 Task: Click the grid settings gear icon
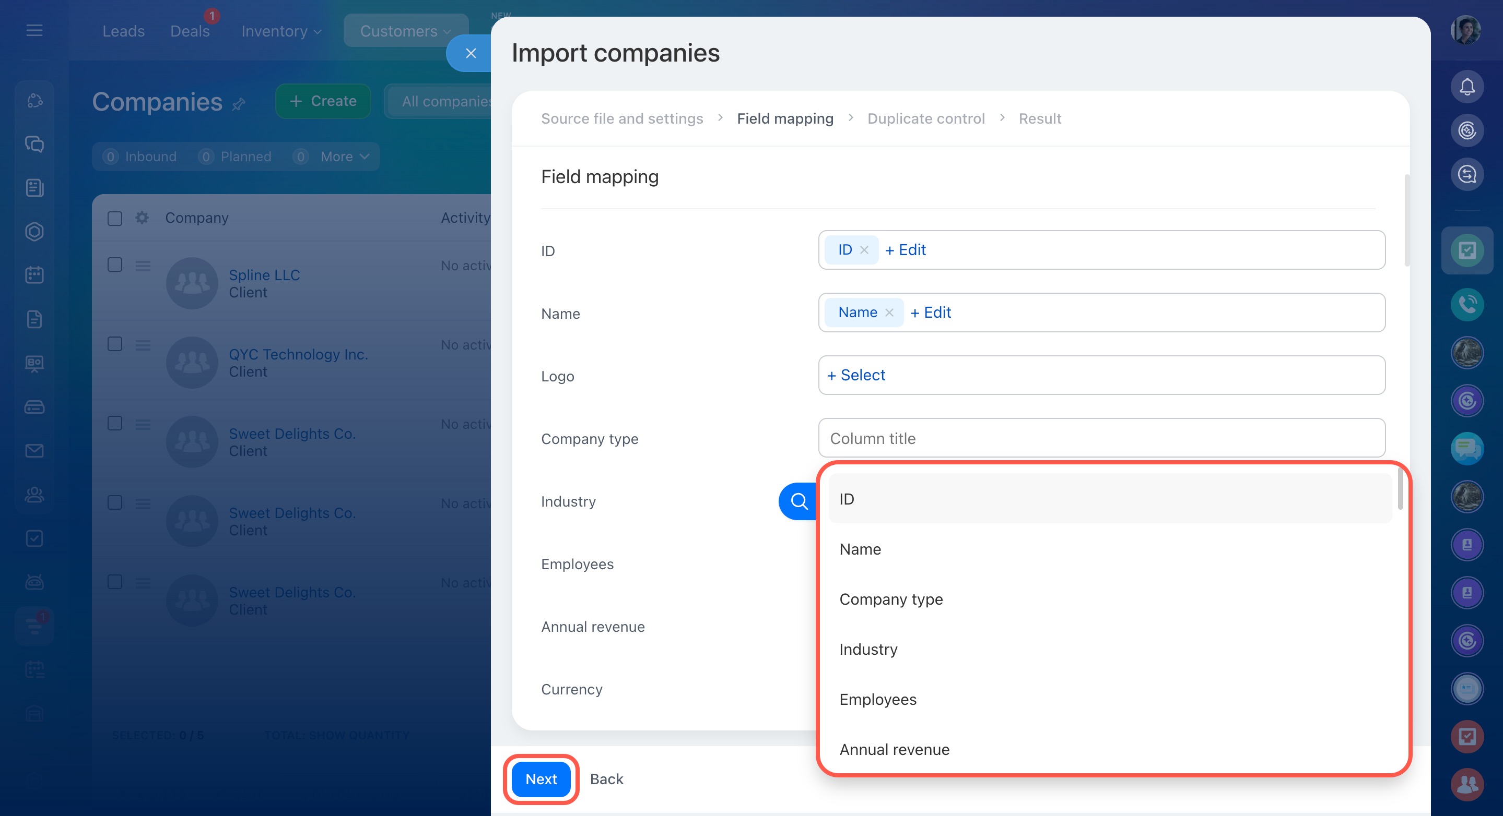click(x=142, y=218)
